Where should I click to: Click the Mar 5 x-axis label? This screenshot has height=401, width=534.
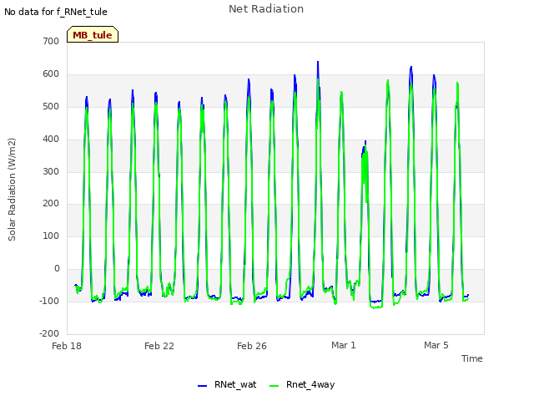436,345
